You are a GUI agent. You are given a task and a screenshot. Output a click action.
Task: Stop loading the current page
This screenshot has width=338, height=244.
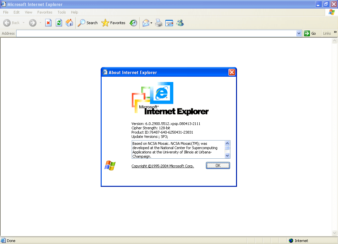(48, 22)
